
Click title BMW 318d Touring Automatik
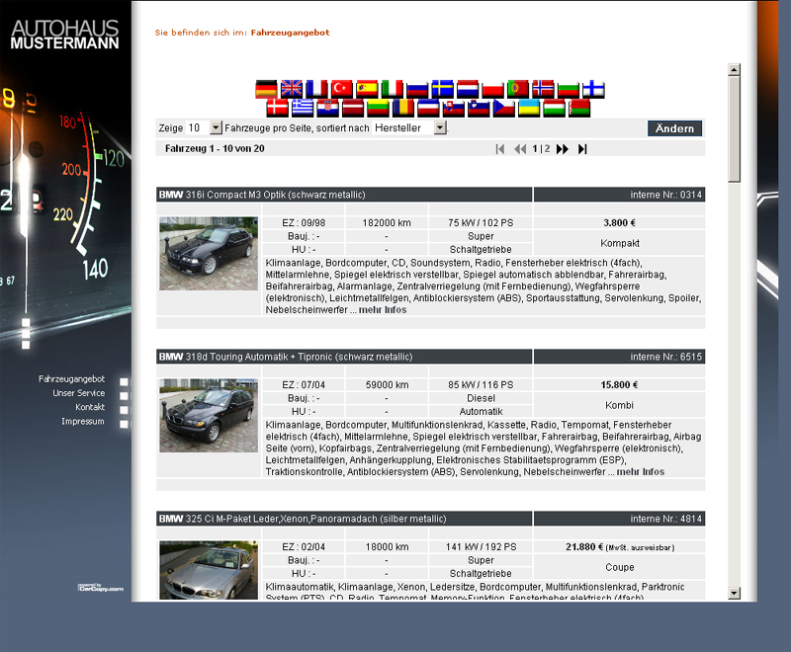pyautogui.click(x=286, y=358)
